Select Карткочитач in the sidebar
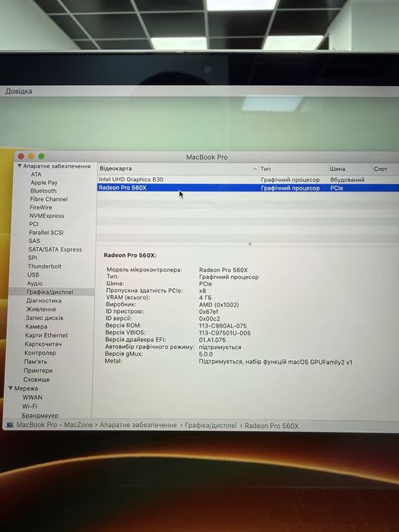This screenshot has height=532, width=399. (x=43, y=344)
